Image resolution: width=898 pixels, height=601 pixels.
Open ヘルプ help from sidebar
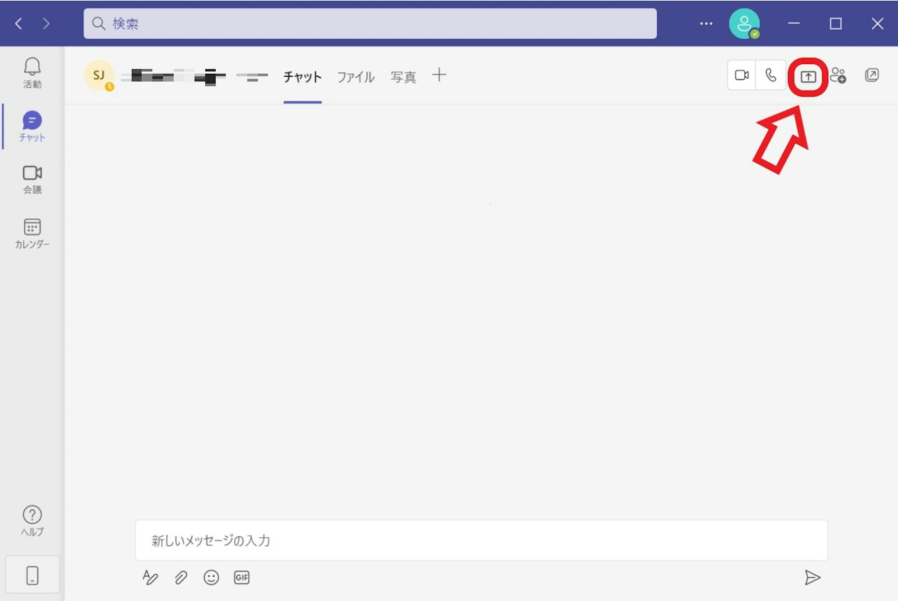coord(32,521)
